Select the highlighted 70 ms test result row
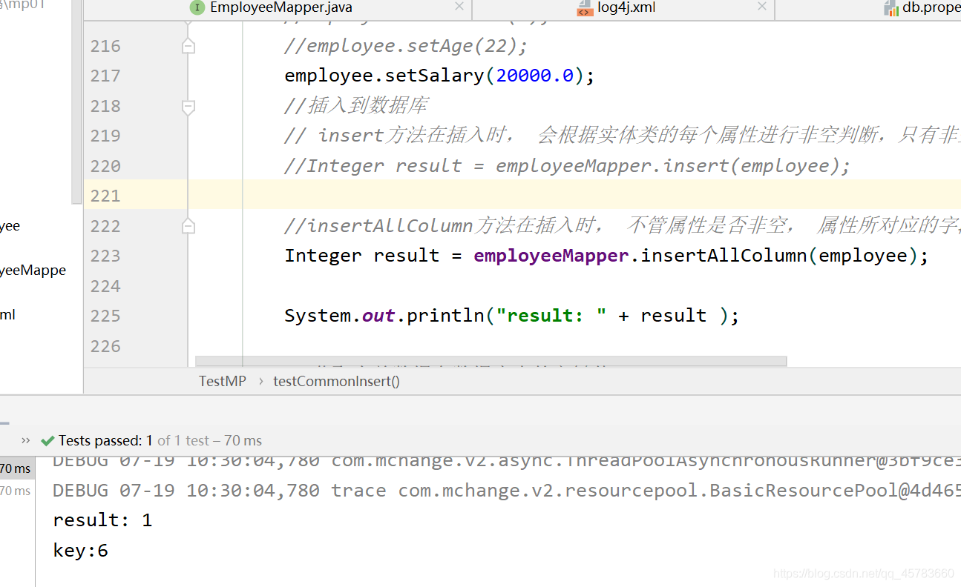 16,468
